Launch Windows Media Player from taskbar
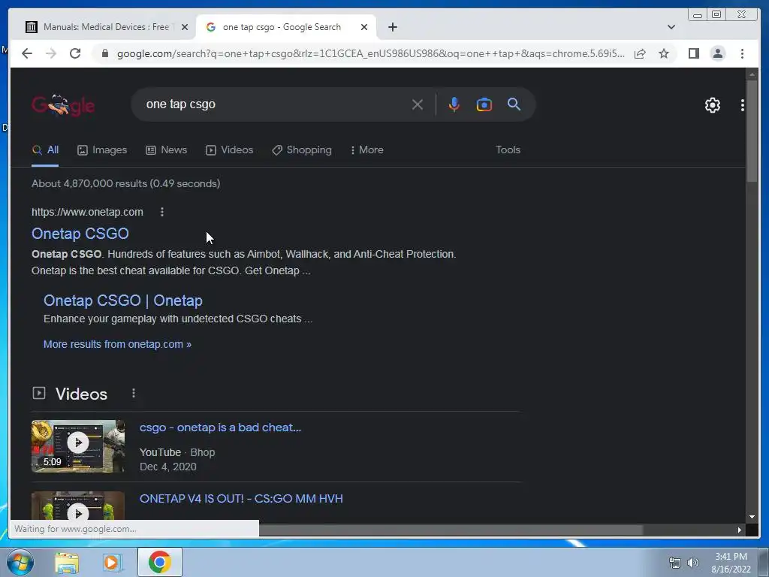The image size is (769, 577). pyautogui.click(x=113, y=562)
